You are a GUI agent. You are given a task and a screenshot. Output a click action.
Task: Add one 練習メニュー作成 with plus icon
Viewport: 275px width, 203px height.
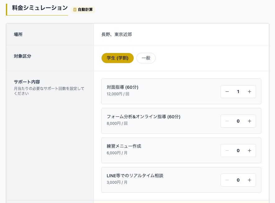pyautogui.click(x=249, y=151)
